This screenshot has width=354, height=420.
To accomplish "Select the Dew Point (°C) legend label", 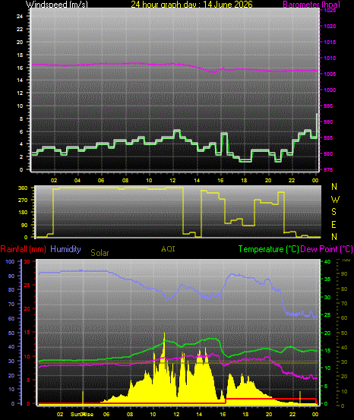I will pos(327,249).
